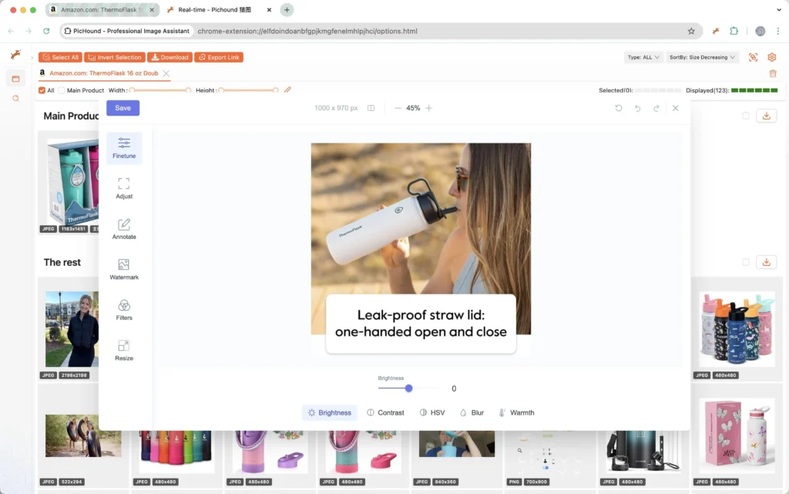
Task: Click the delete trash icon near Displayed count
Action: [x=774, y=72]
